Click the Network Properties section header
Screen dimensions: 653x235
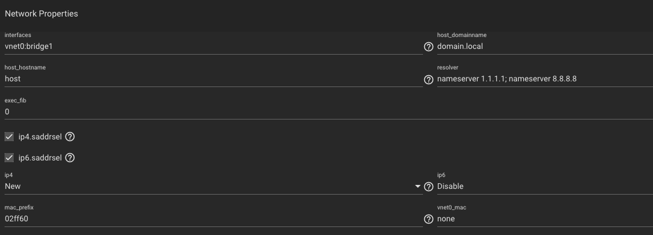[41, 14]
